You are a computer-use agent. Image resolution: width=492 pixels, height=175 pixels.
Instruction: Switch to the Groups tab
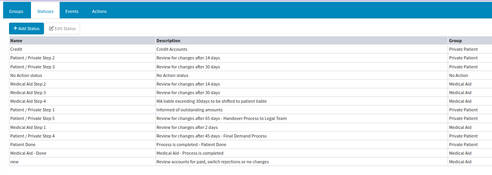pos(16,11)
